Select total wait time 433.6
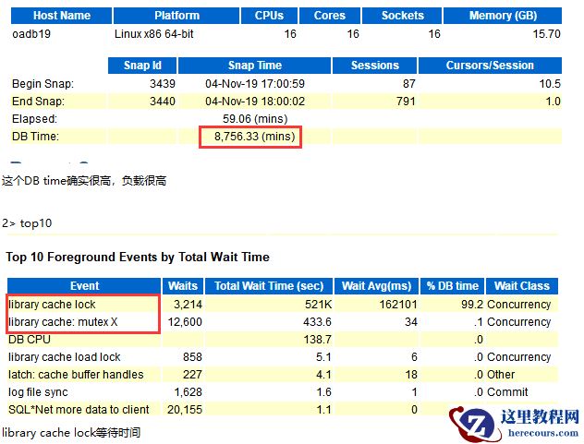This screenshot has height=444, width=584. click(317, 322)
